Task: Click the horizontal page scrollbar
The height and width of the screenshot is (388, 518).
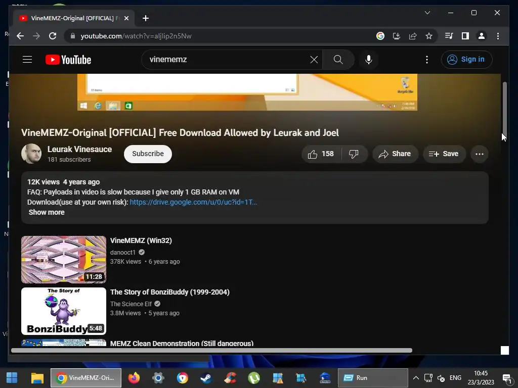Action: pyautogui.click(x=211, y=351)
